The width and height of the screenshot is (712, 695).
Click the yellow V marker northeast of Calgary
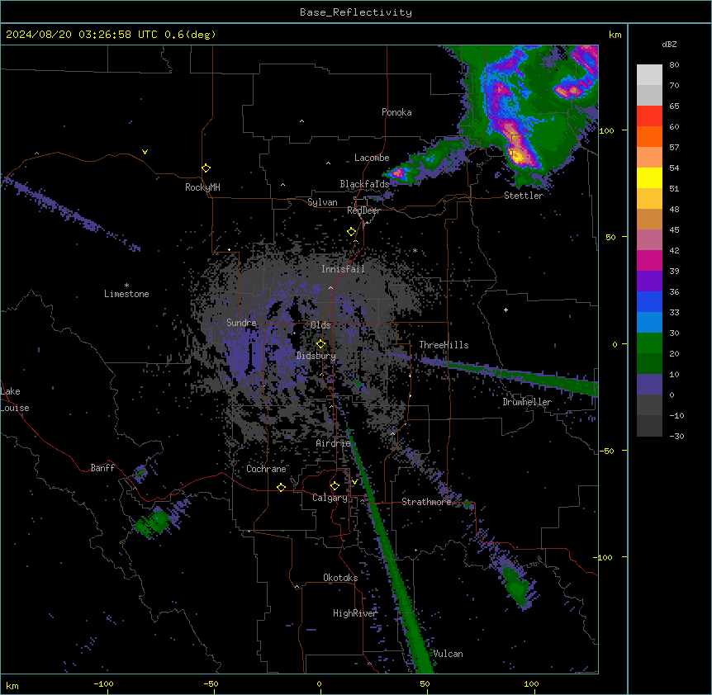click(354, 482)
